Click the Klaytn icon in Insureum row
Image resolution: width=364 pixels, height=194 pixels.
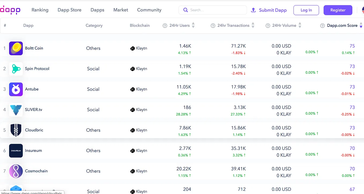132,151
